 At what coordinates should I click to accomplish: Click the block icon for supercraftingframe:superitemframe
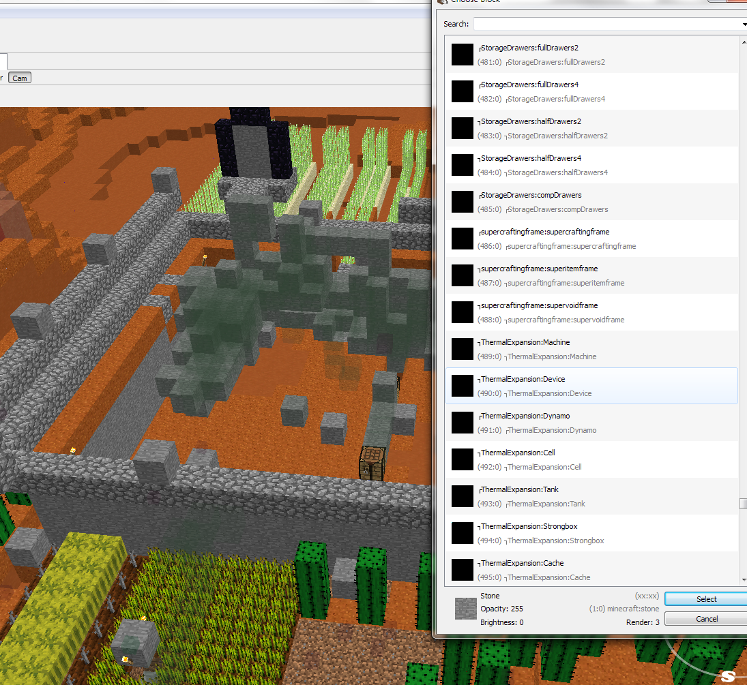click(x=462, y=275)
